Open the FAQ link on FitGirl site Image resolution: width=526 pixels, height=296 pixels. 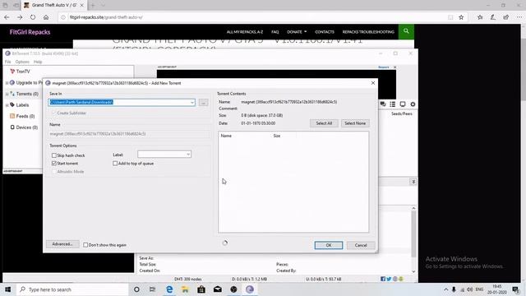[x=275, y=32]
